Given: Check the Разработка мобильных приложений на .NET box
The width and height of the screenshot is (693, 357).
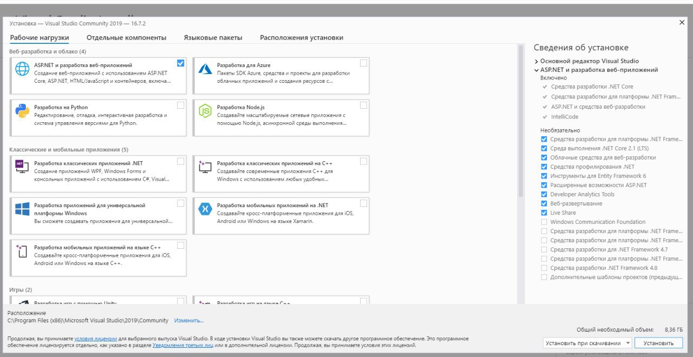Looking at the screenshot, I should (363, 203).
